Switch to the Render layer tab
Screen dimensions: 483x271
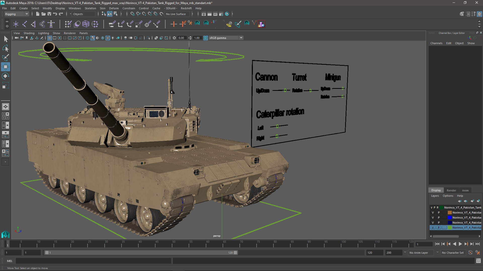(x=451, y=190)
